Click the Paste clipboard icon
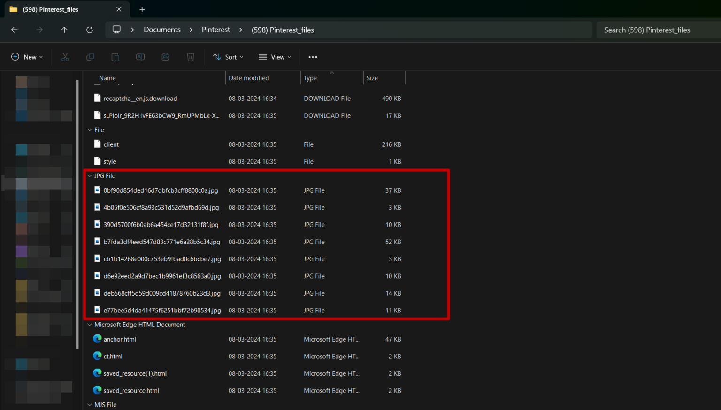Screen dimensions: 721x410 115,57
